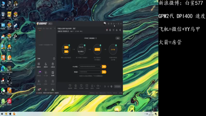Click the funnel-shaped icon in title bar
Image resolution: width=206 pixels, height=116 pixels.
click(111, 24)
